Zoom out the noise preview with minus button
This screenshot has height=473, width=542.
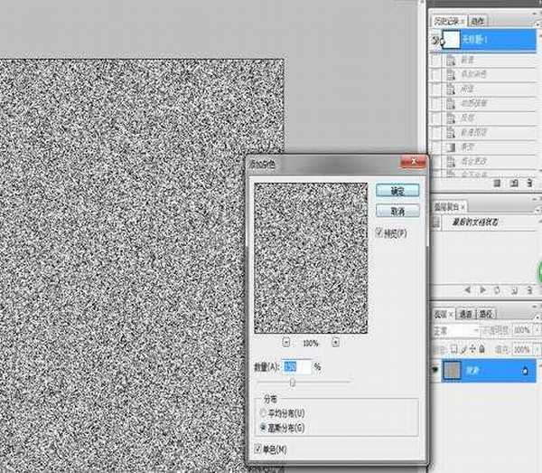[x=285, y=342]
